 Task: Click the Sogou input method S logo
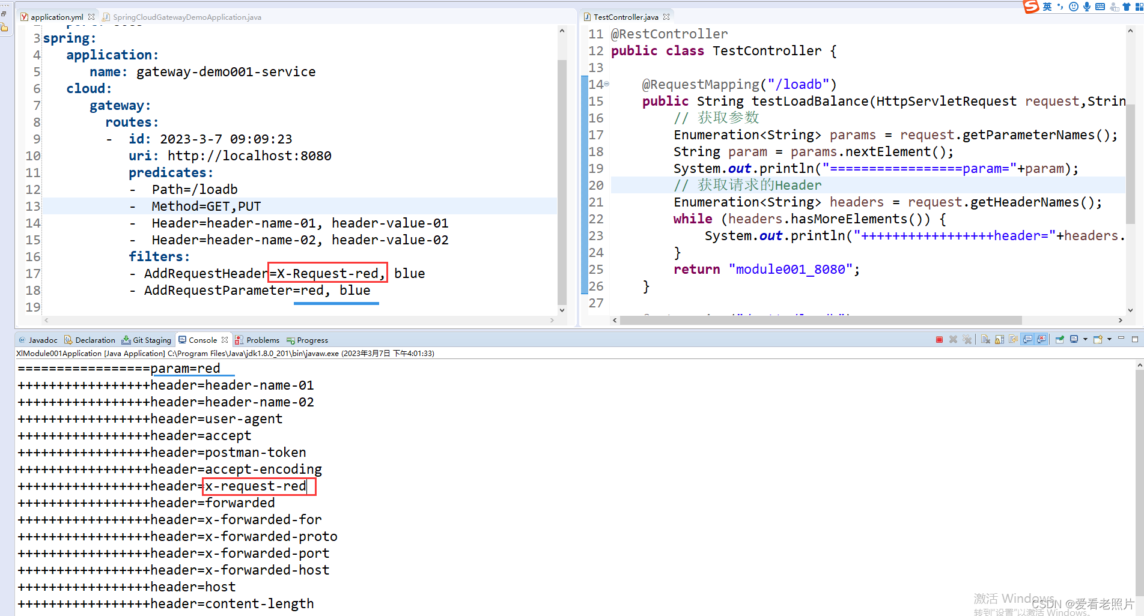click(x=1031, y=7)
